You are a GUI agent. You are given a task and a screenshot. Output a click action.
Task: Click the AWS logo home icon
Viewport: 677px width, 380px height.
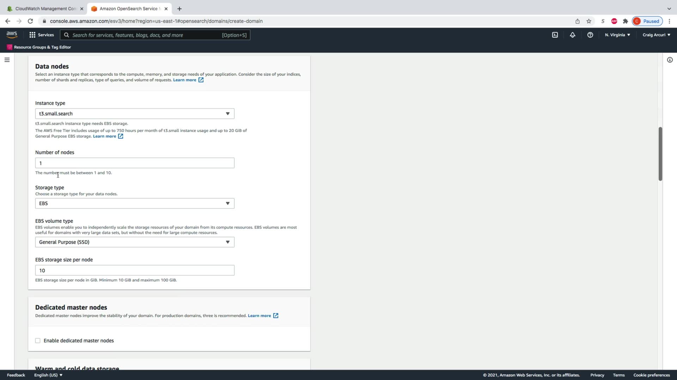coord(12,34)
